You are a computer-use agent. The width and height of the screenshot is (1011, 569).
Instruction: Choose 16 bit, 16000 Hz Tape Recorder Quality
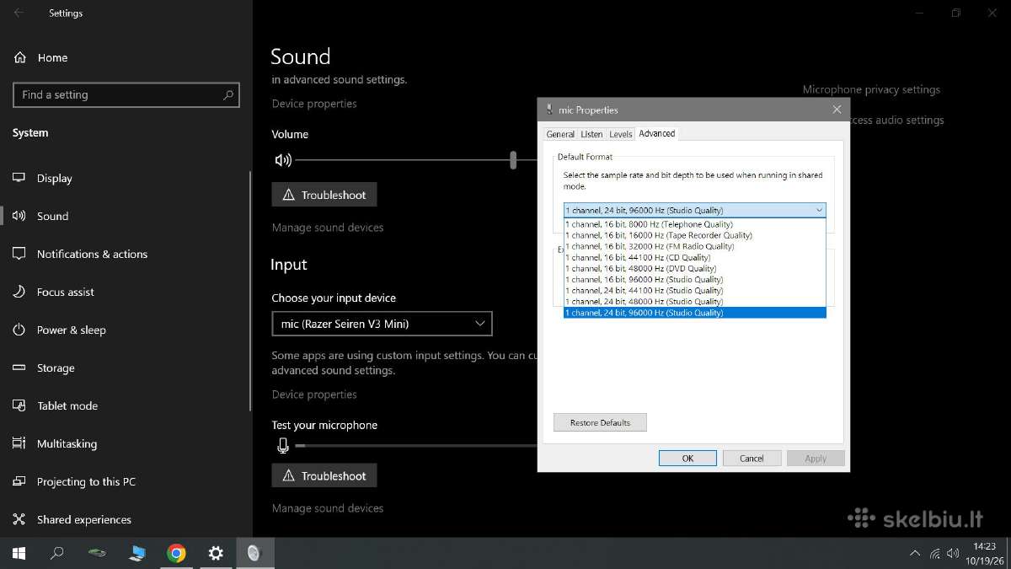click(x=694, y=235)
